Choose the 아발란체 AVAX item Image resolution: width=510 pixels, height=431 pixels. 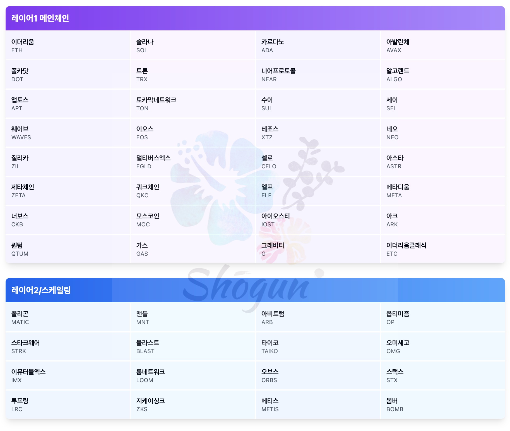[443, 46]
